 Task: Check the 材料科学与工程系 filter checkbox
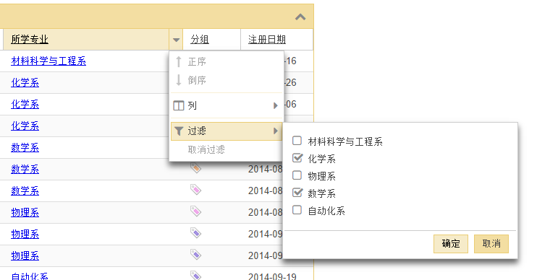point(297,141)
